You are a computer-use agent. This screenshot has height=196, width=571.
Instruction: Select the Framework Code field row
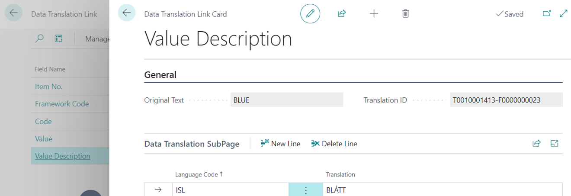[x=62, y=104]
